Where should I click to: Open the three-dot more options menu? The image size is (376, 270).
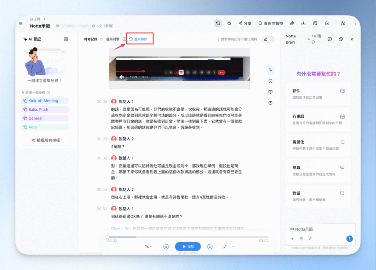(355, 23)
